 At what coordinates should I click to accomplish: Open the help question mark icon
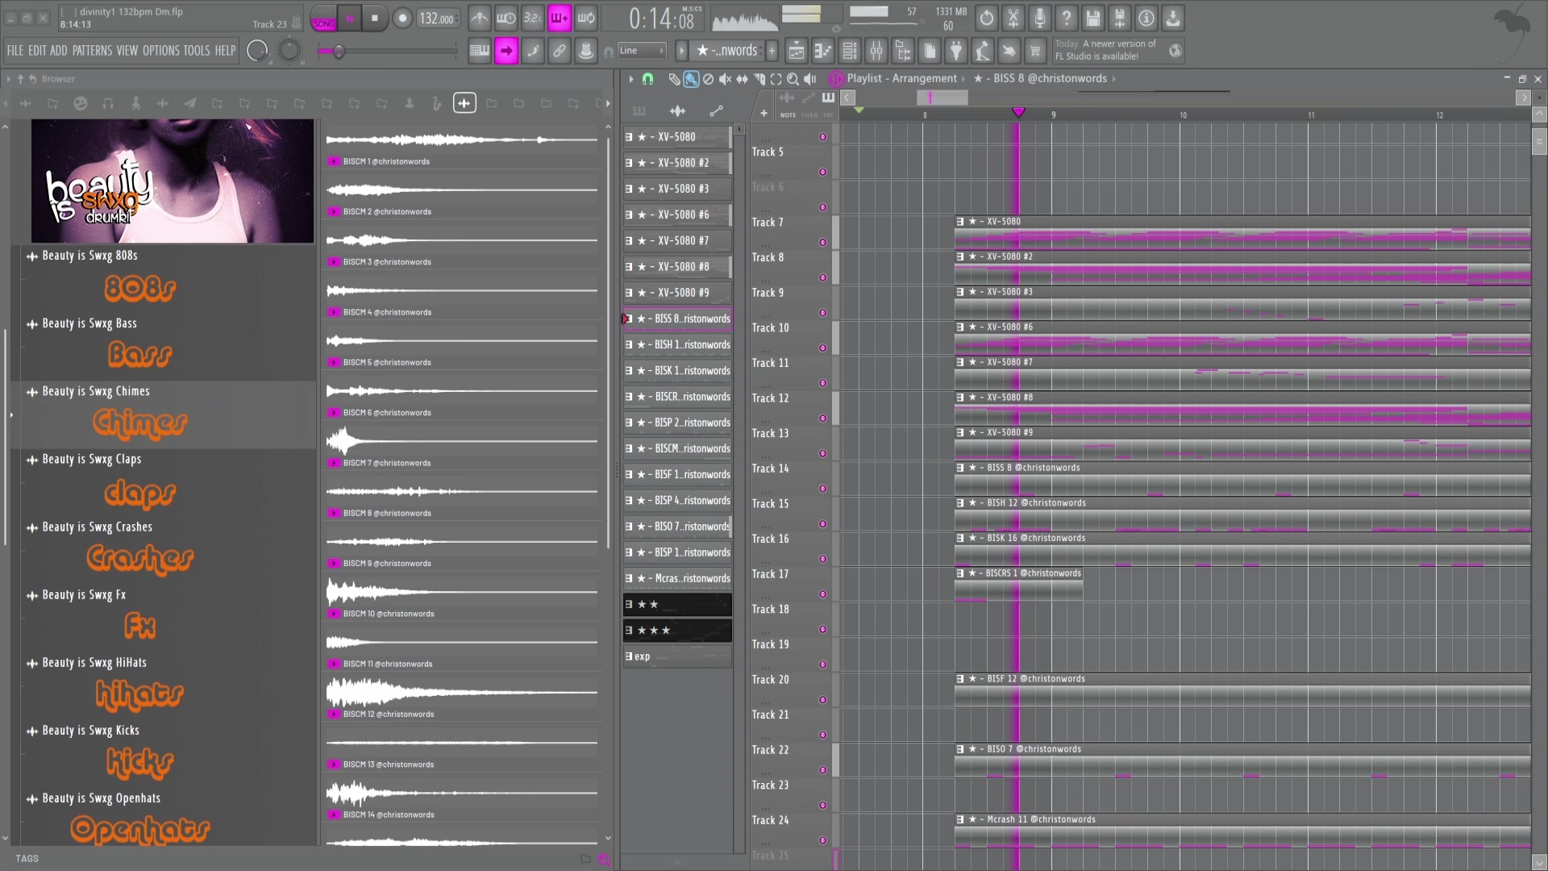tap(1067, 18)
